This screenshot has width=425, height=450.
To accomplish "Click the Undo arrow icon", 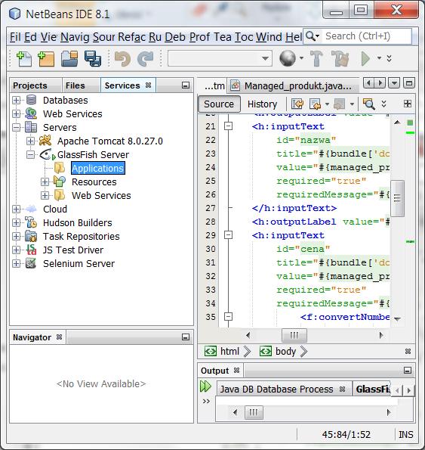I will click(x=122, y=58).
